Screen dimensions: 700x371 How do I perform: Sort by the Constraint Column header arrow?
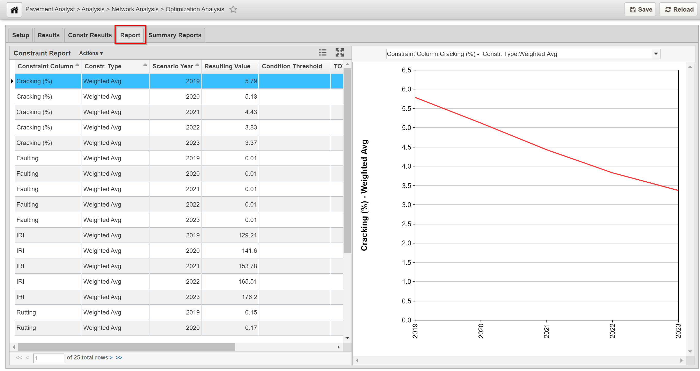[77, 65]
